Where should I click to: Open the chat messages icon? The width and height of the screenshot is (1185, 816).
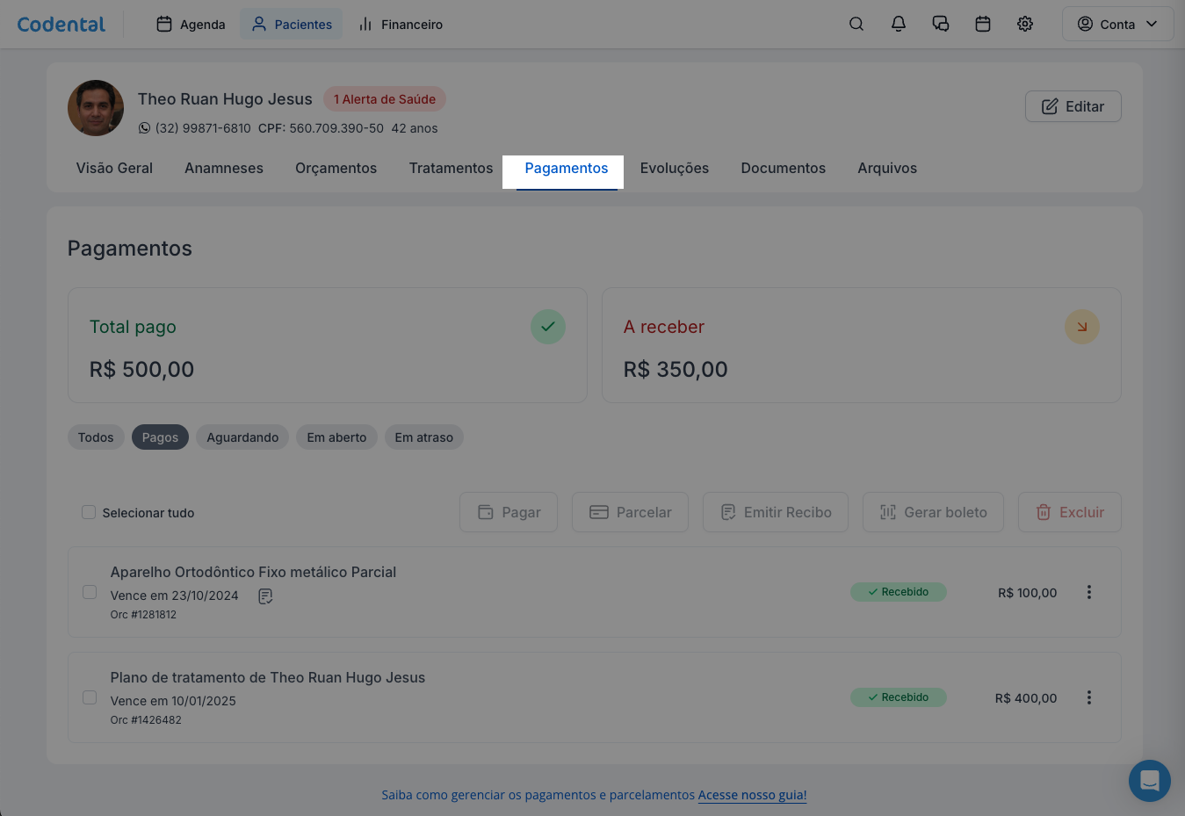pyautogui.click(x=940, y=25)
